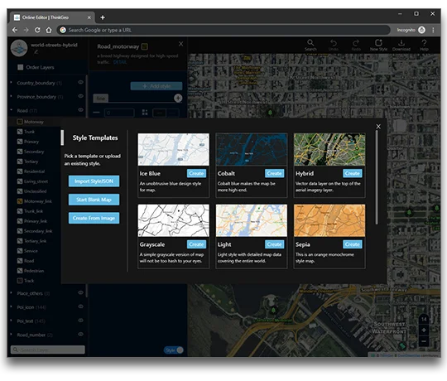Click the Search icon in top toolbar

pos(310,43)
